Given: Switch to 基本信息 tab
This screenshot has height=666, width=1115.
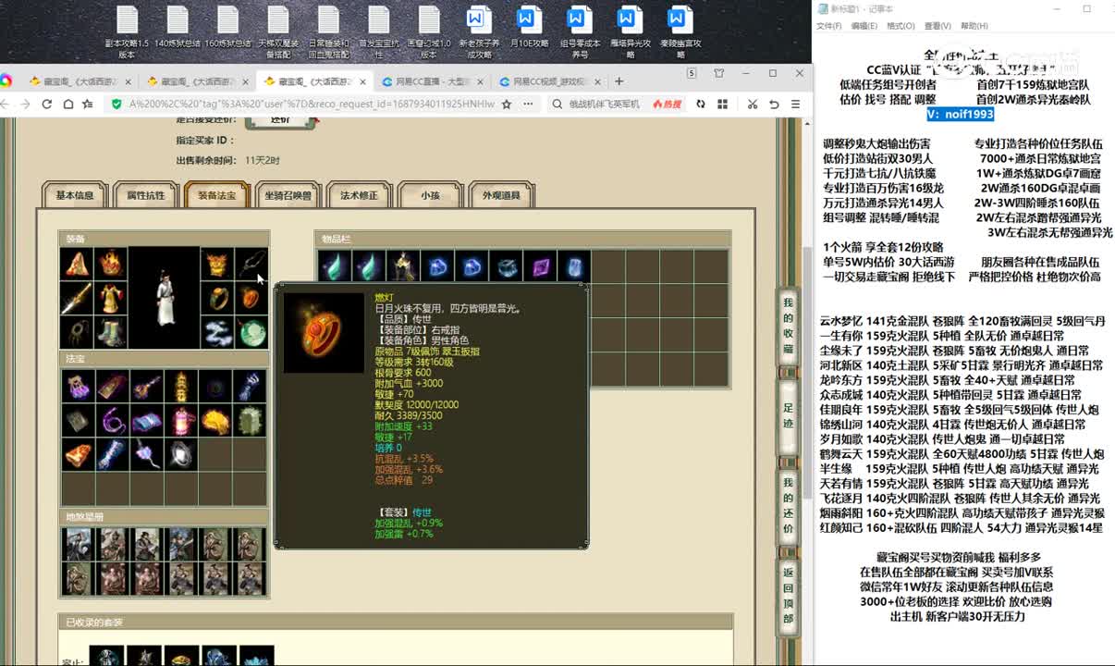Looking at the screenshot, I should pos(75,195).
